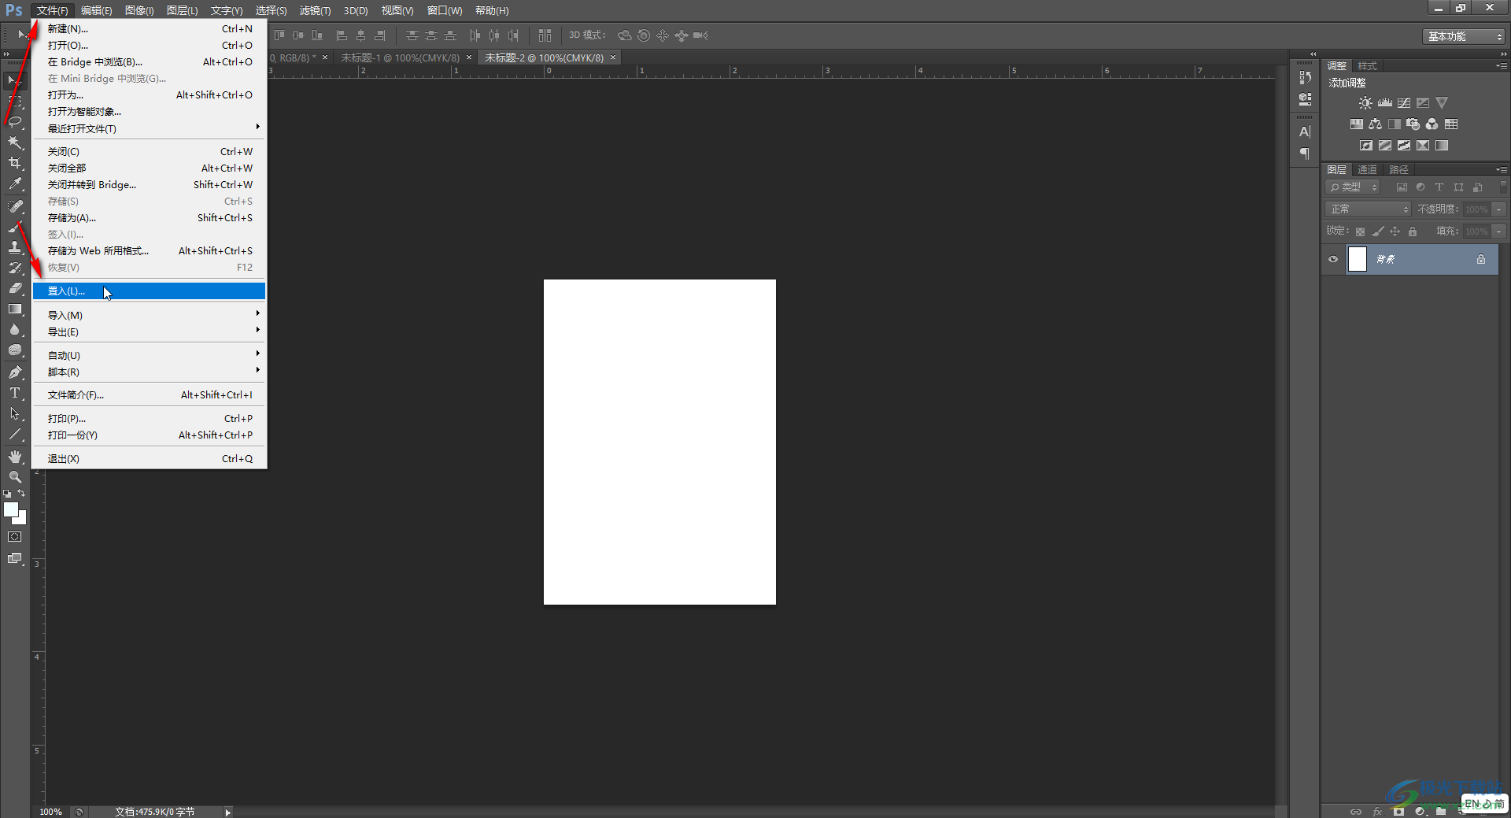Switch to the 通道 tab

[1368, 169]
